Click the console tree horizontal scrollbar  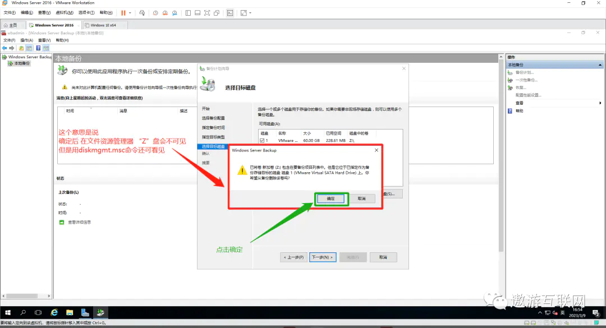(x=26, y=296)
